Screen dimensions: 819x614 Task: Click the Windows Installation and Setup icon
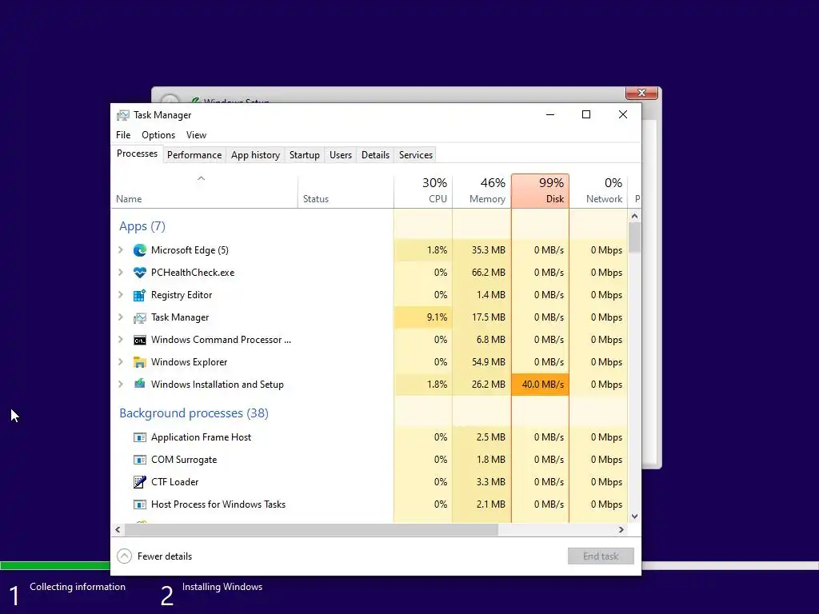139,385
